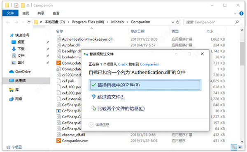Open the 文件 ribbon tab
Screen dimensions: 247x152
10,13
